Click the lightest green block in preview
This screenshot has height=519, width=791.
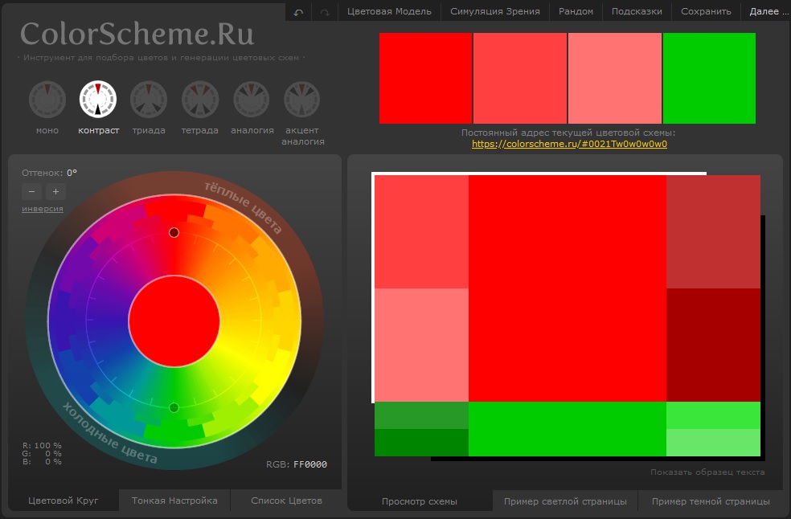(x=713, y=443)
